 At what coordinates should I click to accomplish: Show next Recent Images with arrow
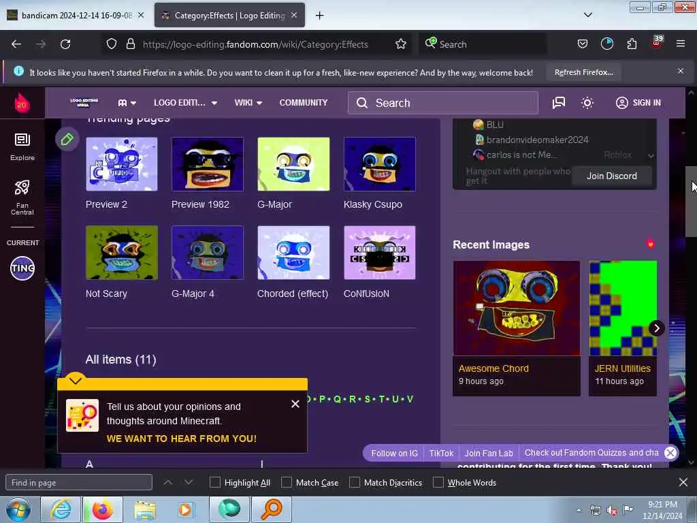[657, 328]
